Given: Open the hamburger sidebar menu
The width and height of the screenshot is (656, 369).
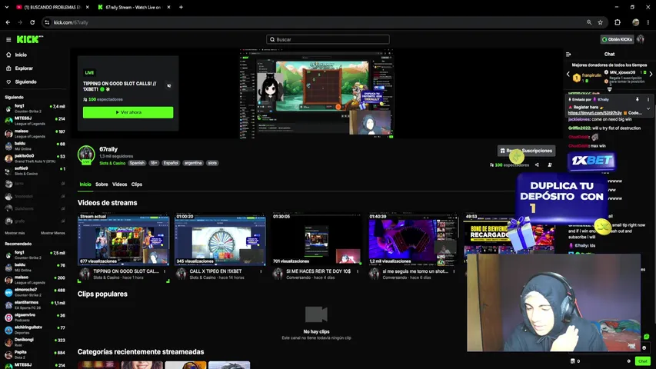Looking at the screenshot, I should click(8, 40).
